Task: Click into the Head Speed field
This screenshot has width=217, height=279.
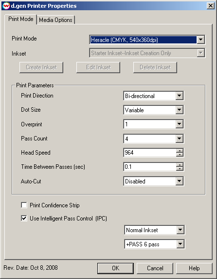Action: pyautogui.click(x=150, y=153)
